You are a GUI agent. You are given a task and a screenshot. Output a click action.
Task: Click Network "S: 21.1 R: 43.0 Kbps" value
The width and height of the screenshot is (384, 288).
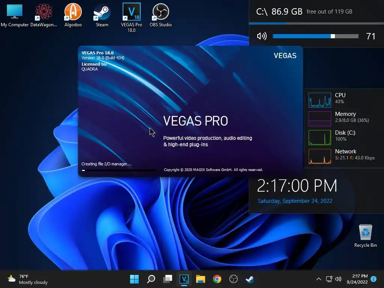point(355,158)
